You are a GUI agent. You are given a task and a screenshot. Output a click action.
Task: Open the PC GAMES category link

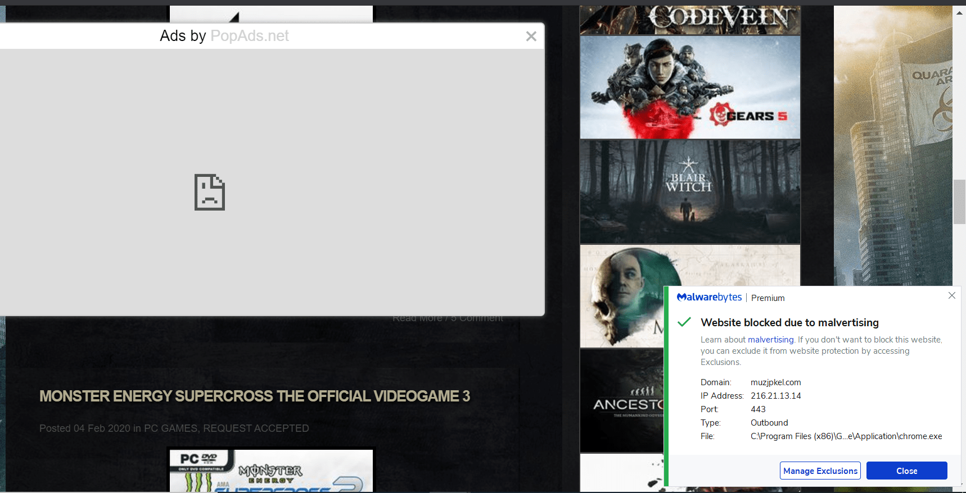click(x=171, y=428)
